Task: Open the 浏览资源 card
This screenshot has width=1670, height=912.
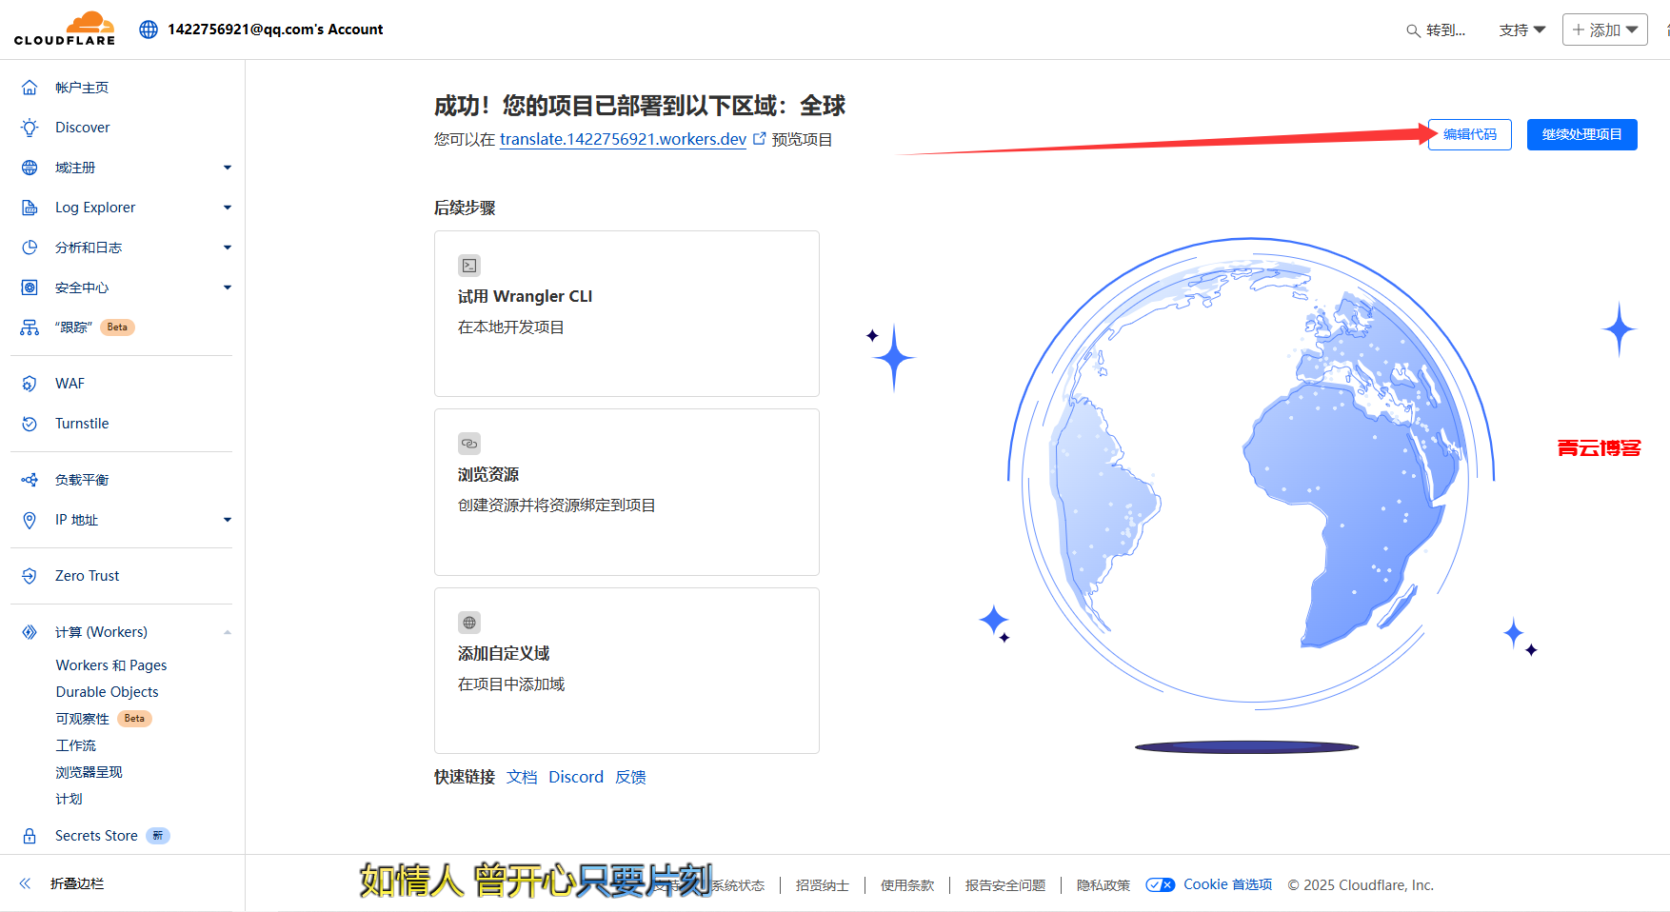Action: click(626, 492)
